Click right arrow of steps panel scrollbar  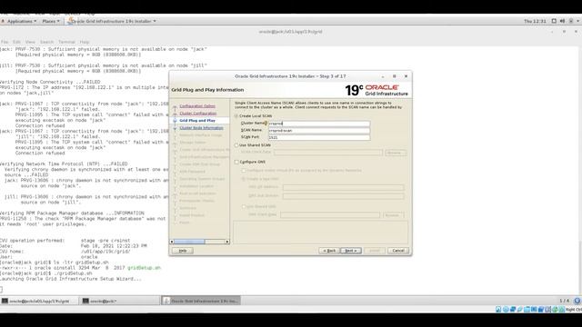(227, 242)
